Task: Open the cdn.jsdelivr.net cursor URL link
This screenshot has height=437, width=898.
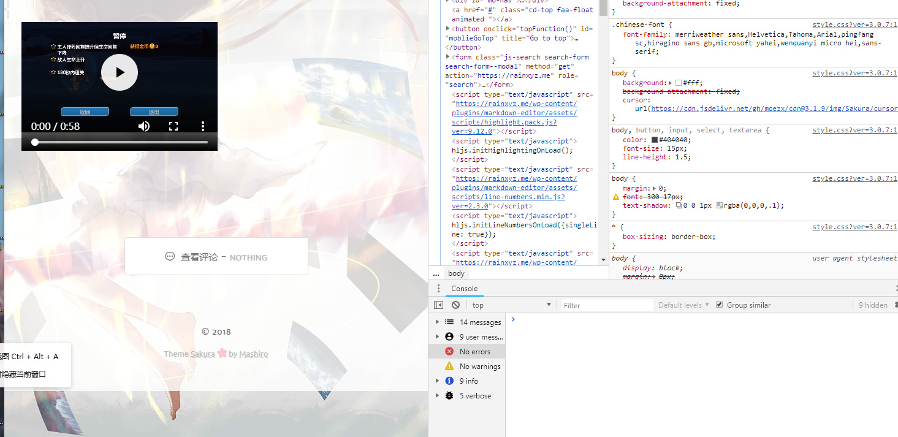Action: [774, 108]
